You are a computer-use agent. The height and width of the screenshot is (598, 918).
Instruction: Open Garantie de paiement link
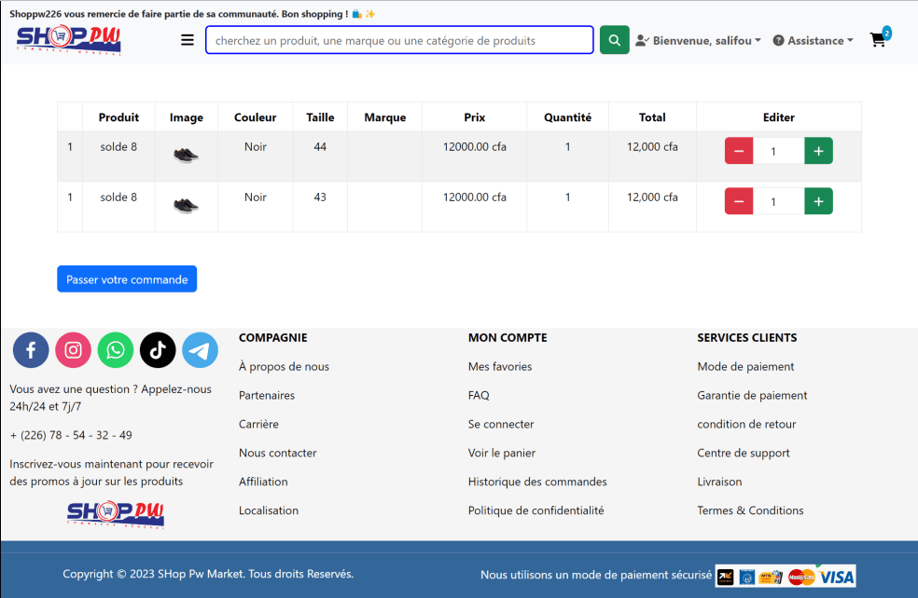coord(752,395)
